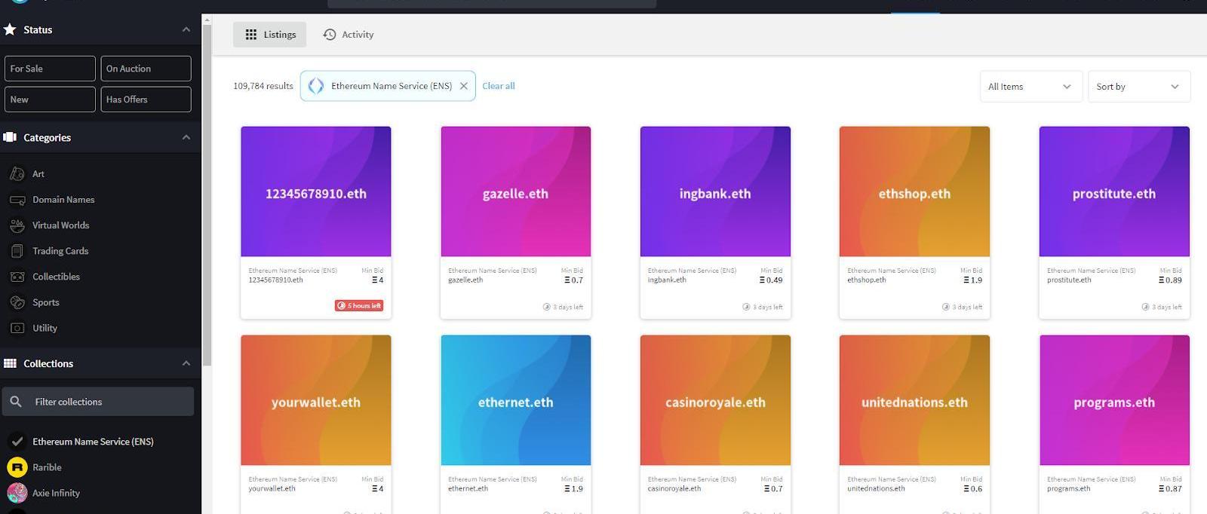Toggle the For Sale status filter

click(x=50, y=69)
